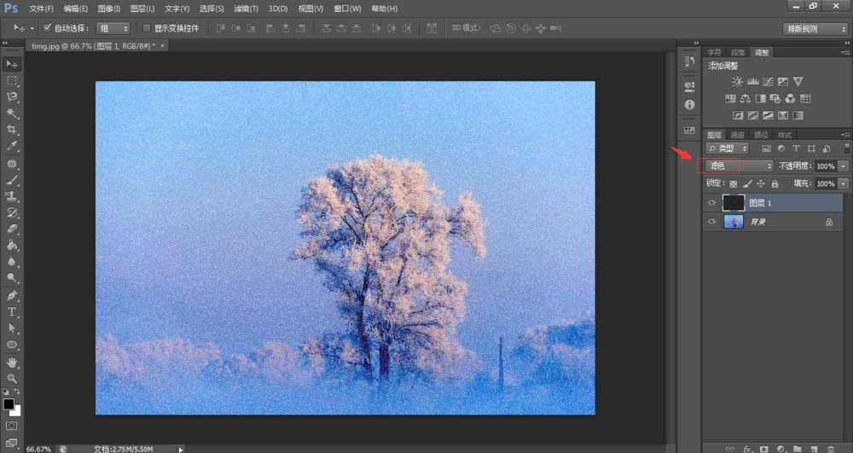853x453 pixels.
Task: Select the Zoom tool in the toolbox
Action: 11,379
